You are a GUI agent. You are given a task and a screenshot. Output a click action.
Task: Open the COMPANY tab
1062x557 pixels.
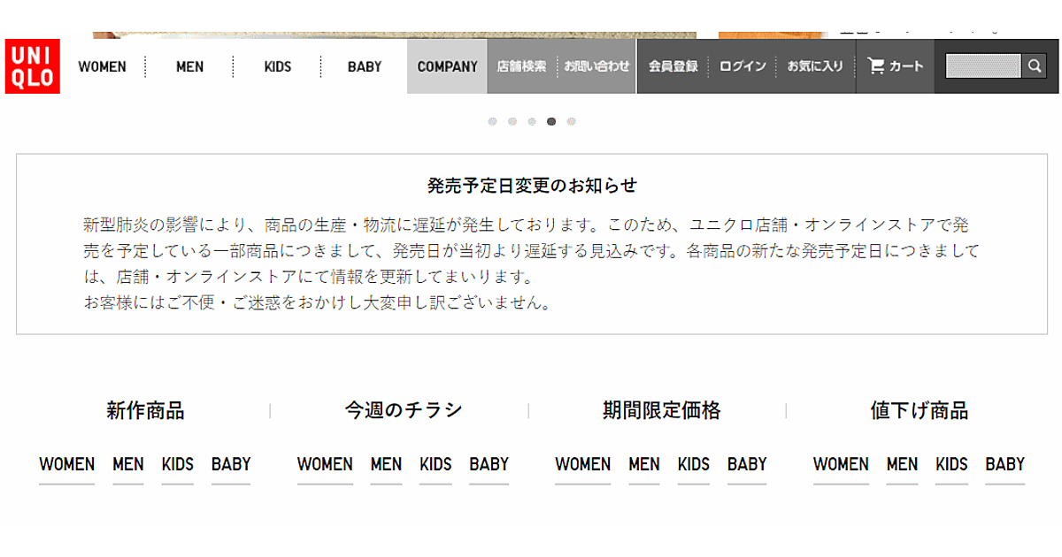pos(447,66)
